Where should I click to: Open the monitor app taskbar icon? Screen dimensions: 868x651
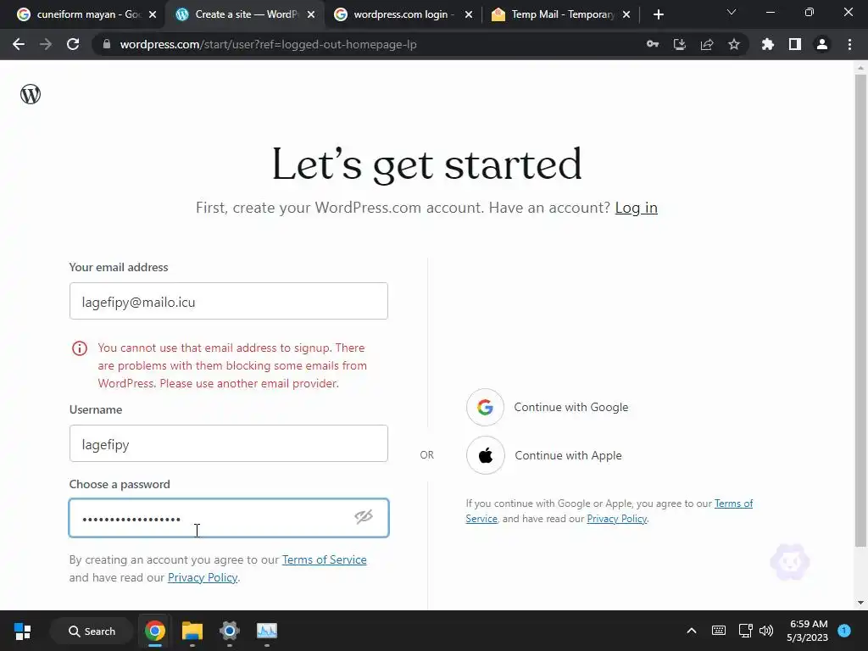[x=267, y=631]
